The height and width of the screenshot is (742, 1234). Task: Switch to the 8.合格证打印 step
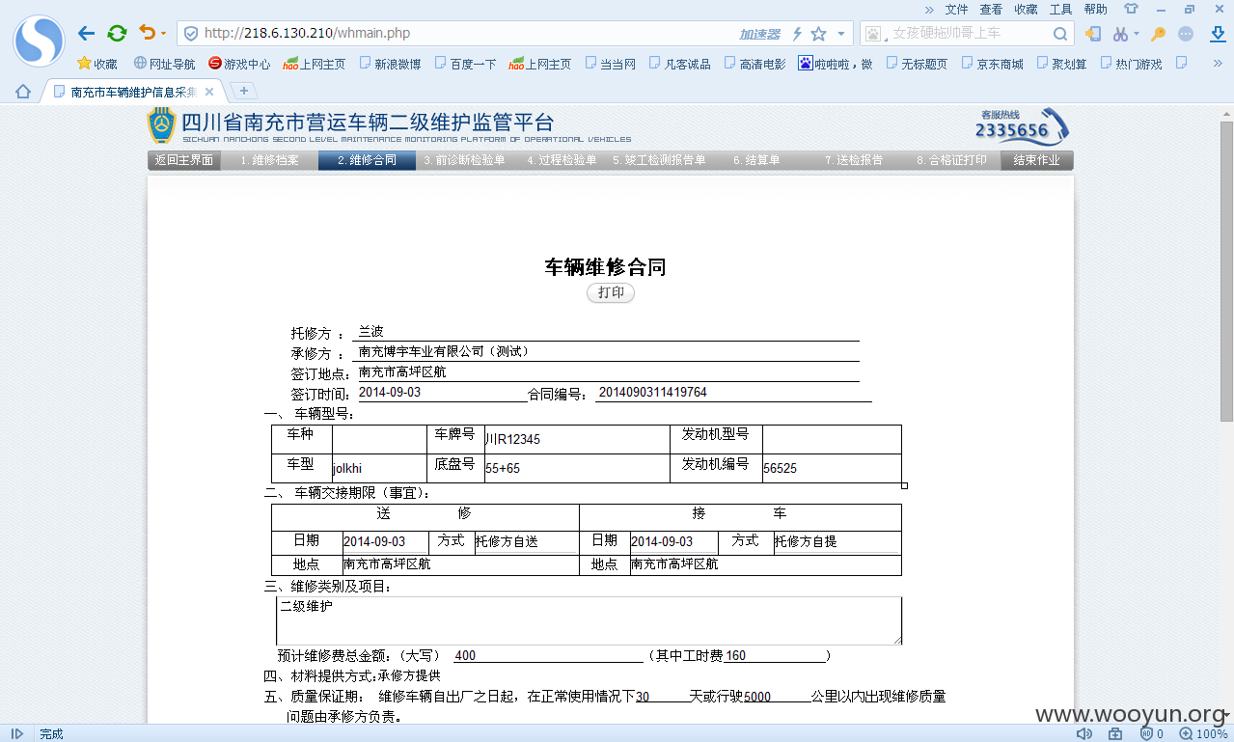pyautogui.click(x=951, y=160)
